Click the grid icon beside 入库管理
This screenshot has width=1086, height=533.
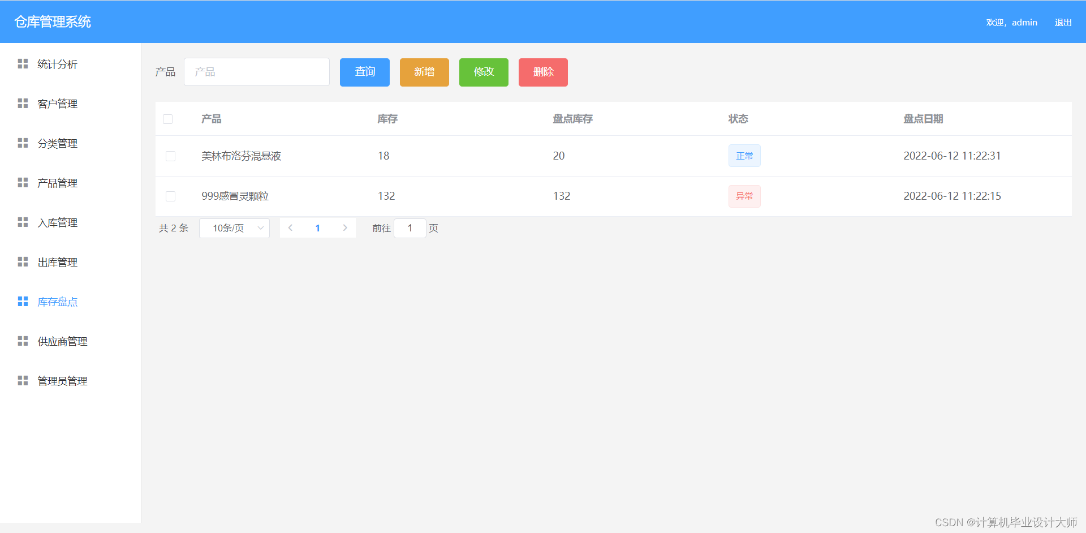point(23,222)
